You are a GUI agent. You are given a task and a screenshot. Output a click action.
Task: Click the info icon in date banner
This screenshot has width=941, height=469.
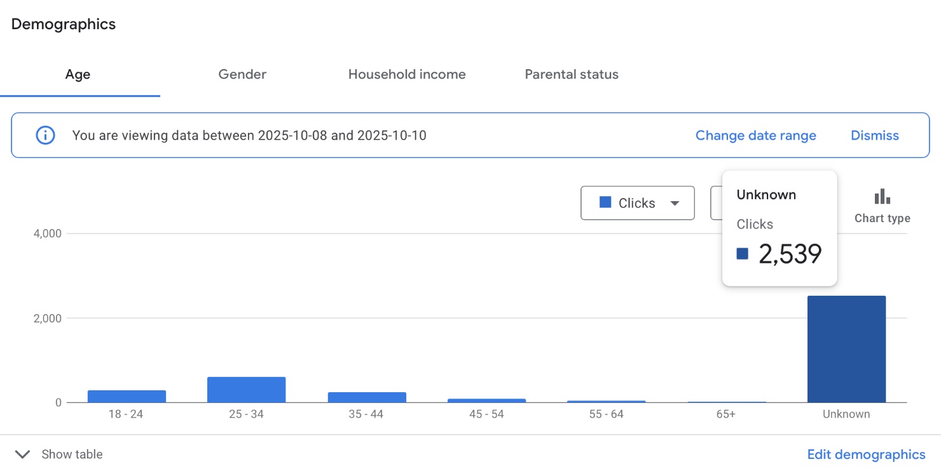coord(45,135)
